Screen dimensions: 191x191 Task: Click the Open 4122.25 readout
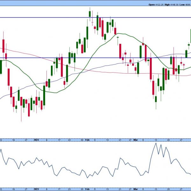(156, 5)
